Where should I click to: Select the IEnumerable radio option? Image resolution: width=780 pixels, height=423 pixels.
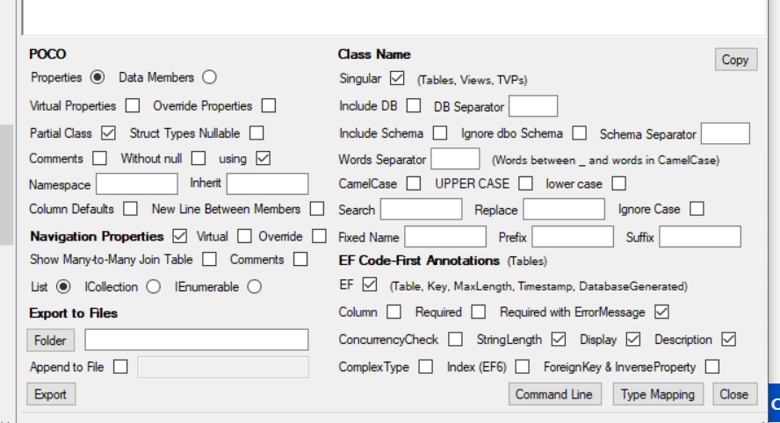pos(255,286)
